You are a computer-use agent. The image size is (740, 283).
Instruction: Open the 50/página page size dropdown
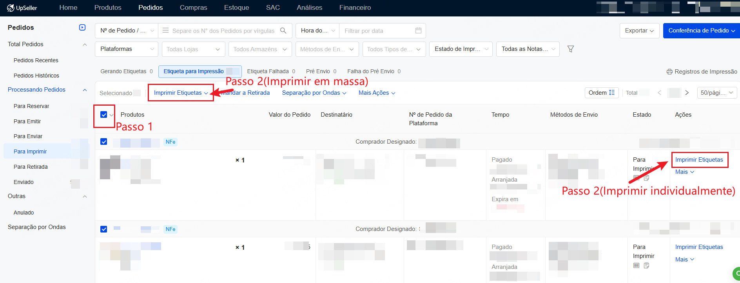[x=717, y=93]
